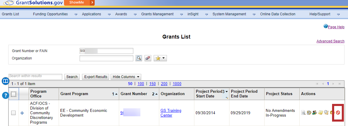348x126 pixels.
Task: Open the Advanced Search link
Action: [330, 41]
